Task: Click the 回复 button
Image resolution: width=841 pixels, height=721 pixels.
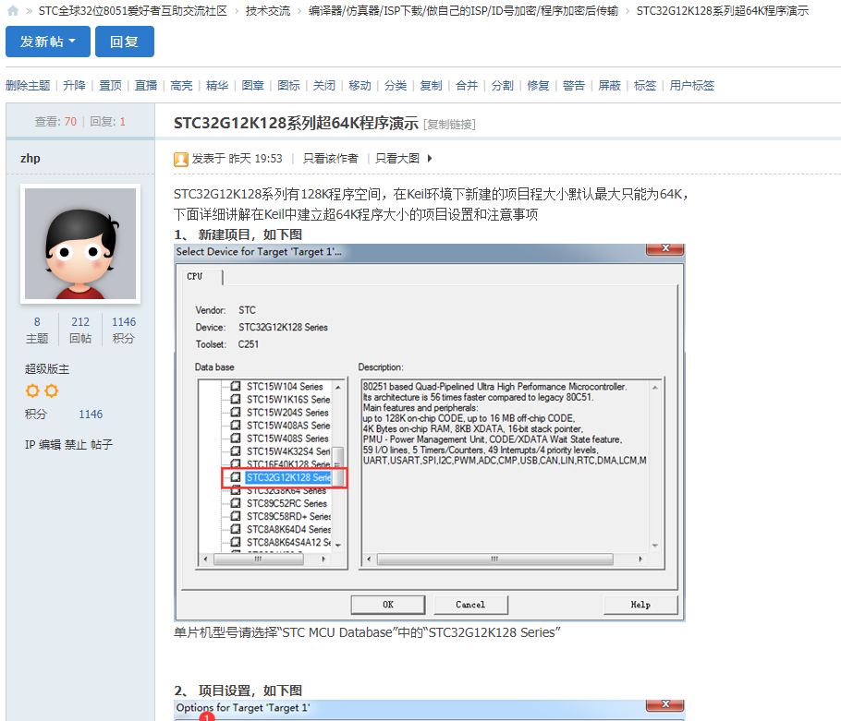Action: (125, 42)
